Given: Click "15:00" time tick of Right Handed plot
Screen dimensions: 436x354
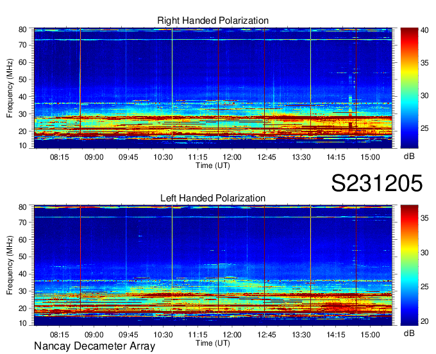Looking at the screenshot, I should 370,157.
